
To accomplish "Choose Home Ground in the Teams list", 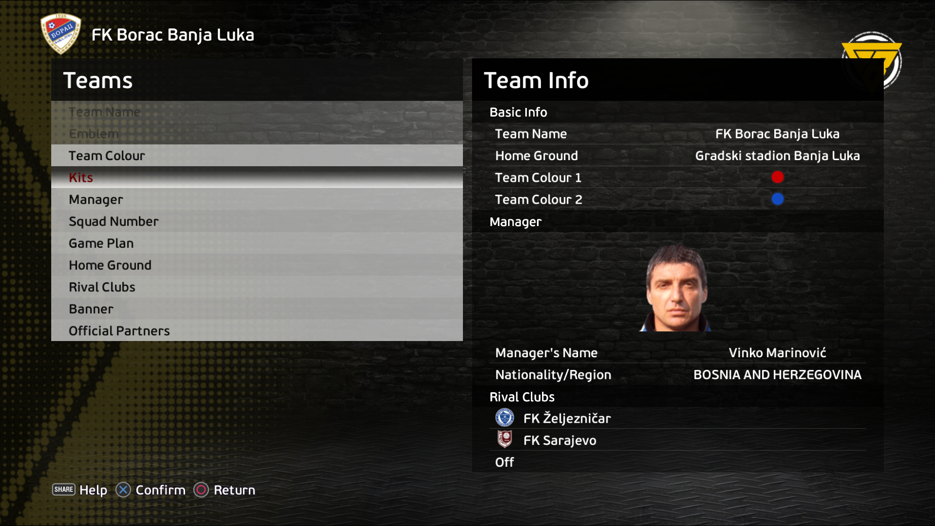I will (x=257, y=265).
